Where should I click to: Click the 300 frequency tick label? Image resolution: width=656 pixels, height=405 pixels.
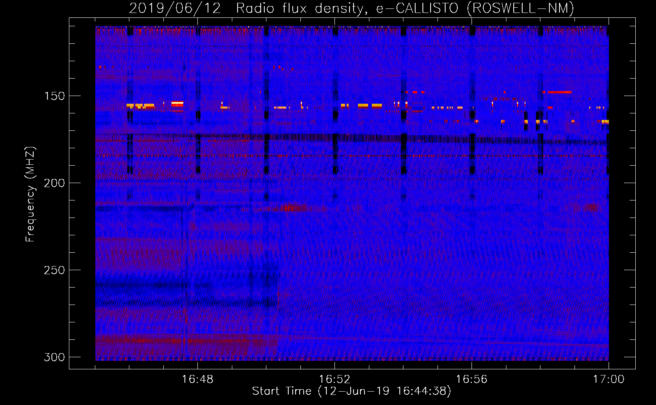(x=54, y=357)
